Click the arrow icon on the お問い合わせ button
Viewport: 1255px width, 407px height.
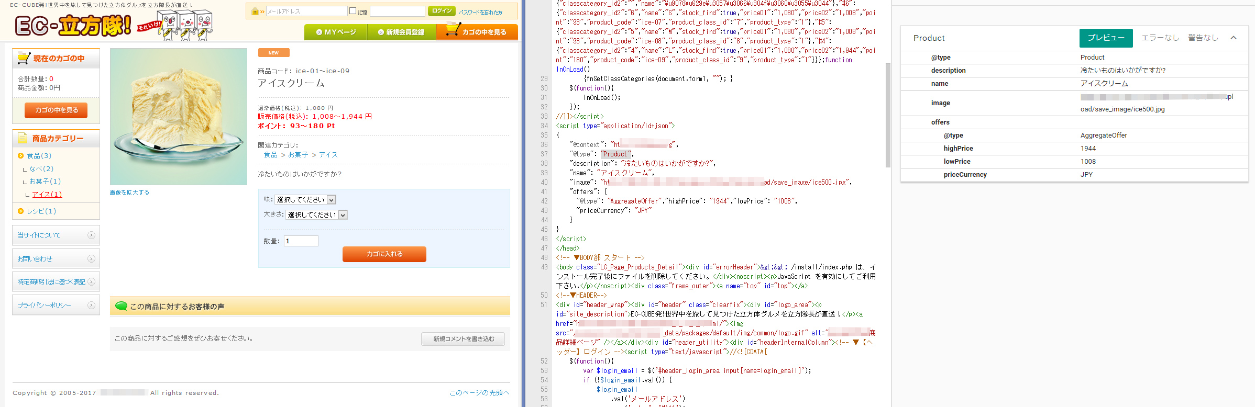pyautogui.click(x=91, y=258)
